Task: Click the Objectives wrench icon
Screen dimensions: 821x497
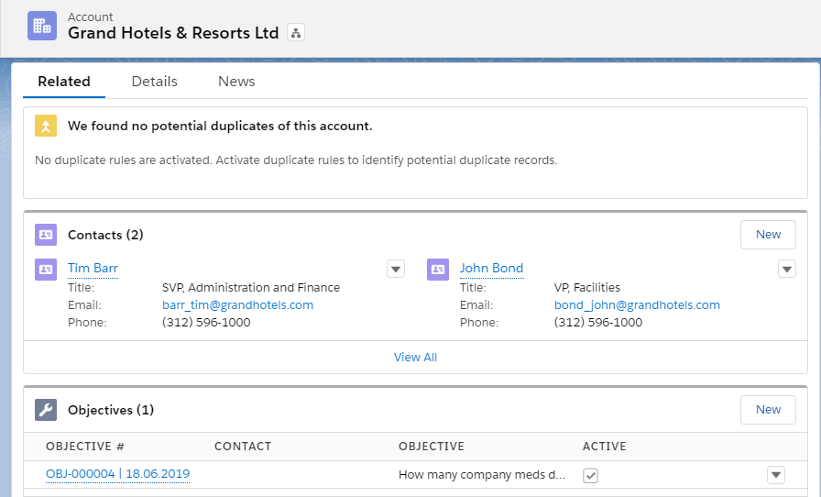Action: [46, 410]
